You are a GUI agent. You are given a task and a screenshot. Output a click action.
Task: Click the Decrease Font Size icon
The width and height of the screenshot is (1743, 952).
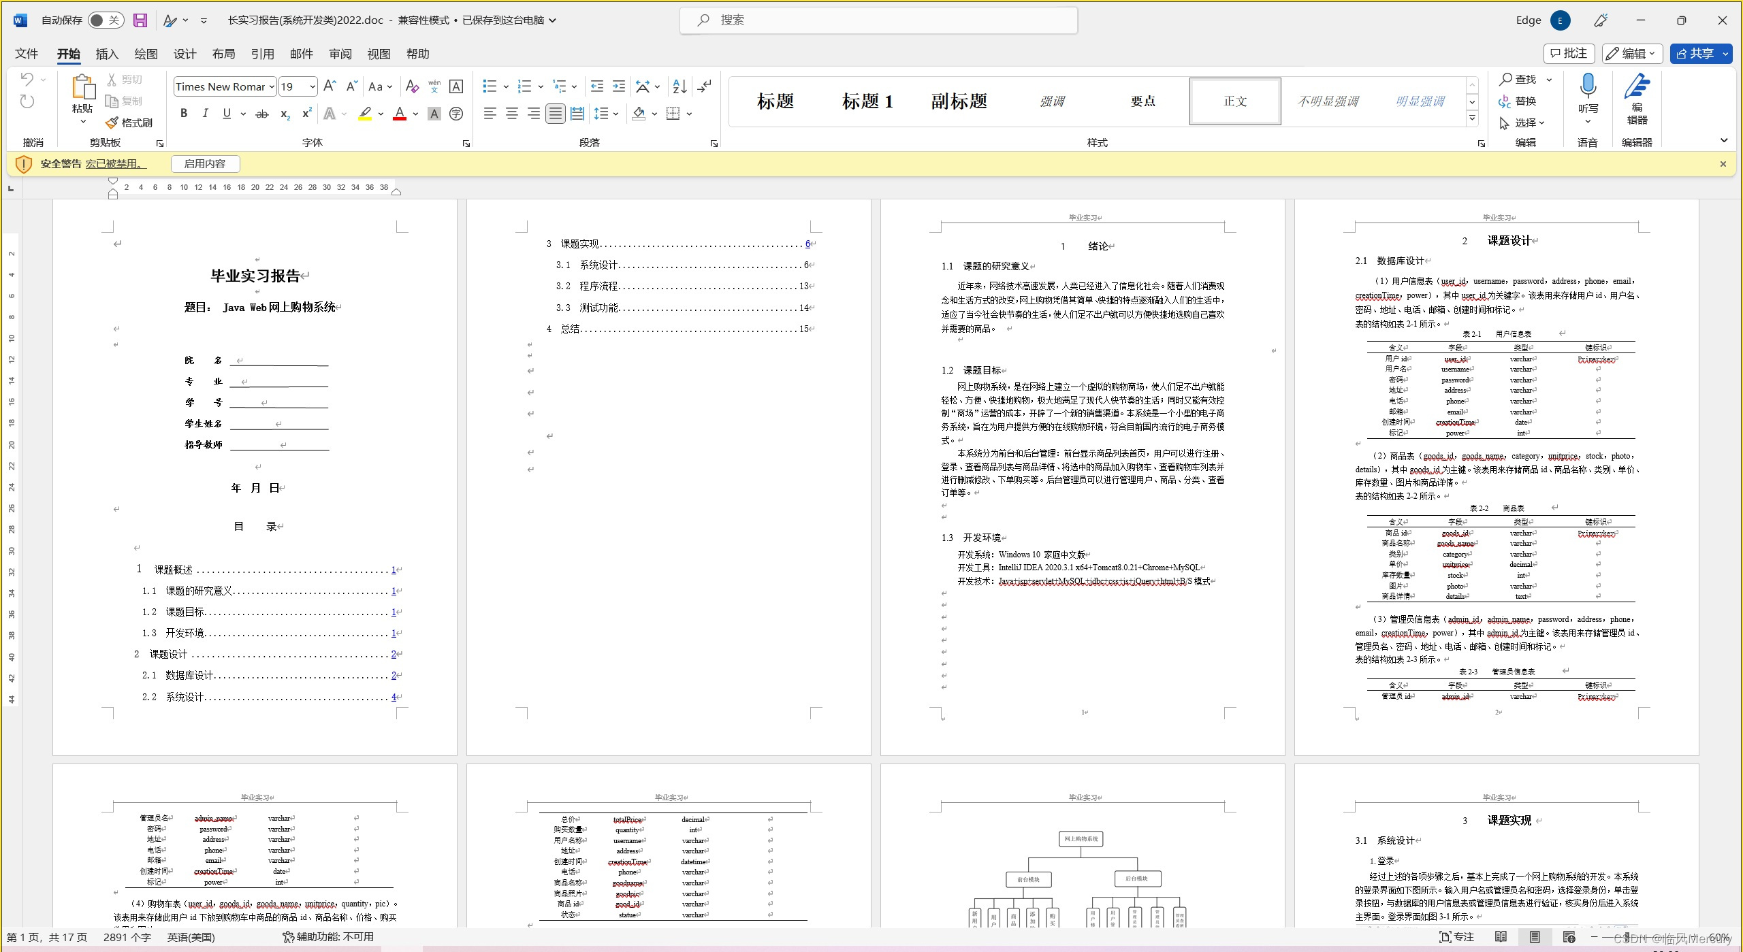coord(351,86)
